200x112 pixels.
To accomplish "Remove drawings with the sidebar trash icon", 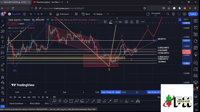I will pyautogui.click(x=2, y=100).
